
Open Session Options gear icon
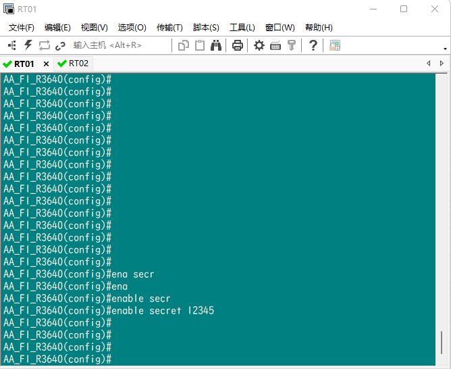pos(259,45)
